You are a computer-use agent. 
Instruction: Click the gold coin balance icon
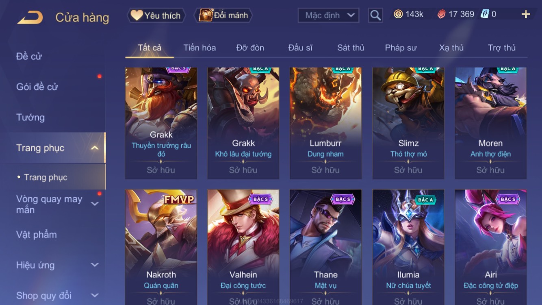(398, 14)
